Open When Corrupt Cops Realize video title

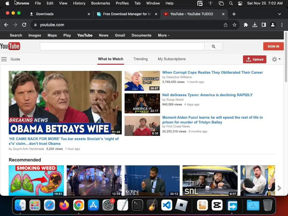pos(213,72)
